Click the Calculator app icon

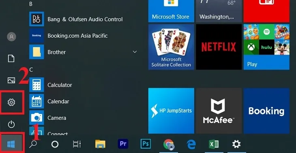[36, 85]
